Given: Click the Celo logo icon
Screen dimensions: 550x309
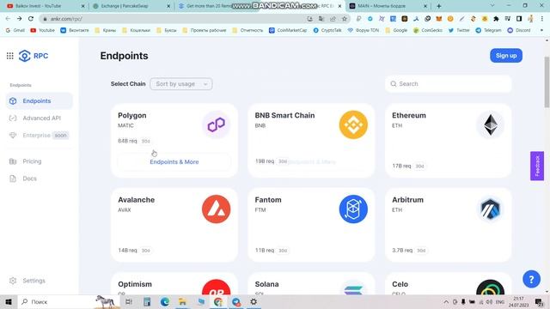Looking at the screenshot, I should click(x=491, y=288).
